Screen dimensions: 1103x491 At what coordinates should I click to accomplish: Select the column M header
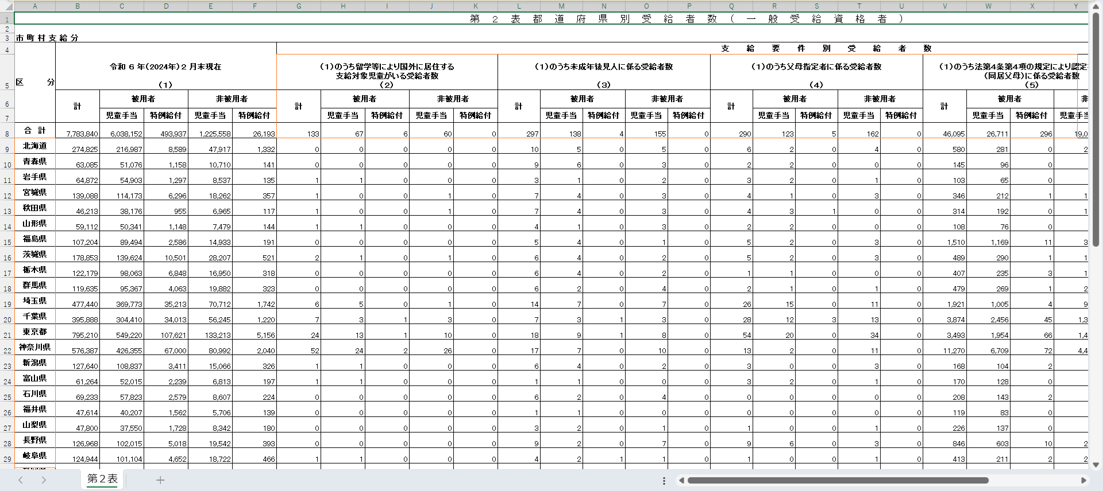tap(561, 6)
